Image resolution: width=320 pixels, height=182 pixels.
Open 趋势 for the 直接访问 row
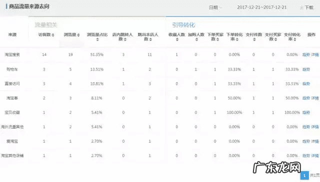click(306, 84)
